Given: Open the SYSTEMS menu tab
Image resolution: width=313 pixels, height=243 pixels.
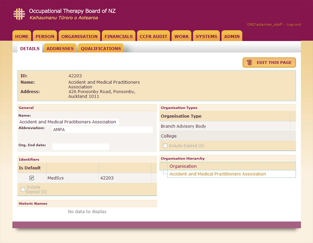Looking at the screenshot, I should (206, 36).
